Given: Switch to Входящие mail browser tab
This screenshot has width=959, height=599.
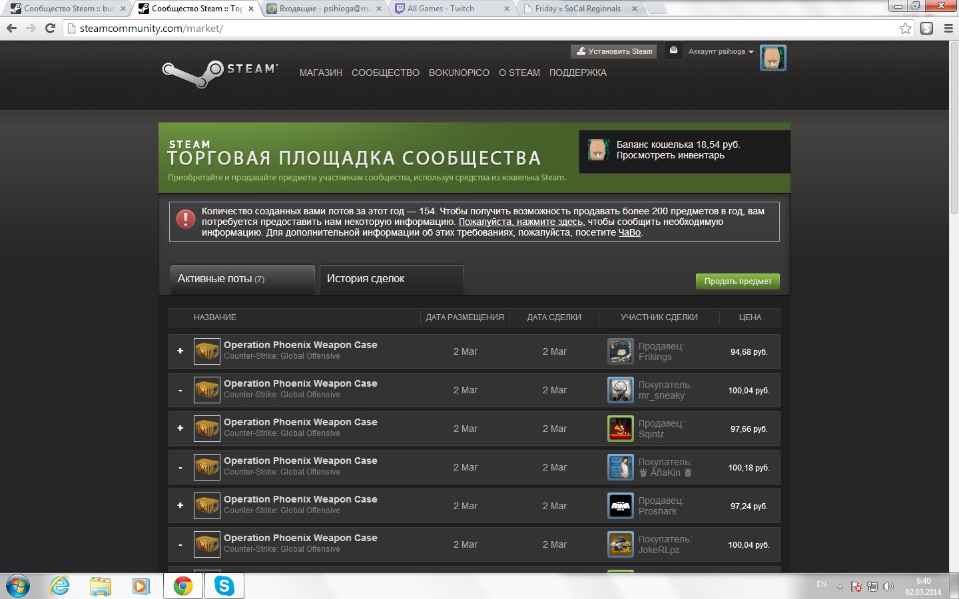Looking at the screenshot, I should click(x=324, y=9).
